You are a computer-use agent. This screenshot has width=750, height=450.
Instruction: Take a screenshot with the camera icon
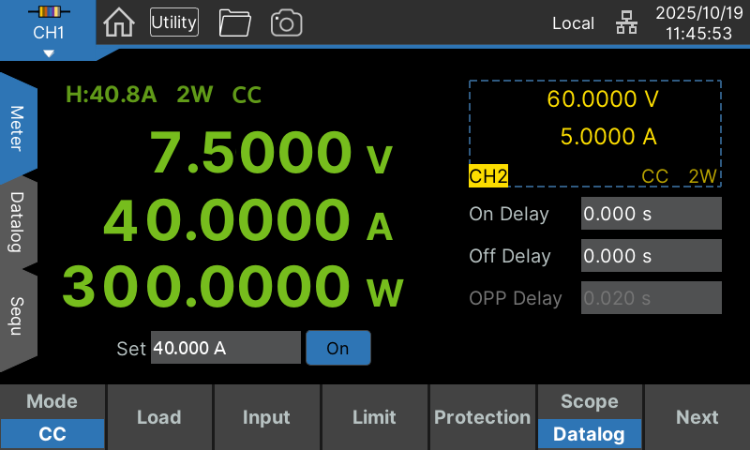pyautogui.click(x=286, y=22)
